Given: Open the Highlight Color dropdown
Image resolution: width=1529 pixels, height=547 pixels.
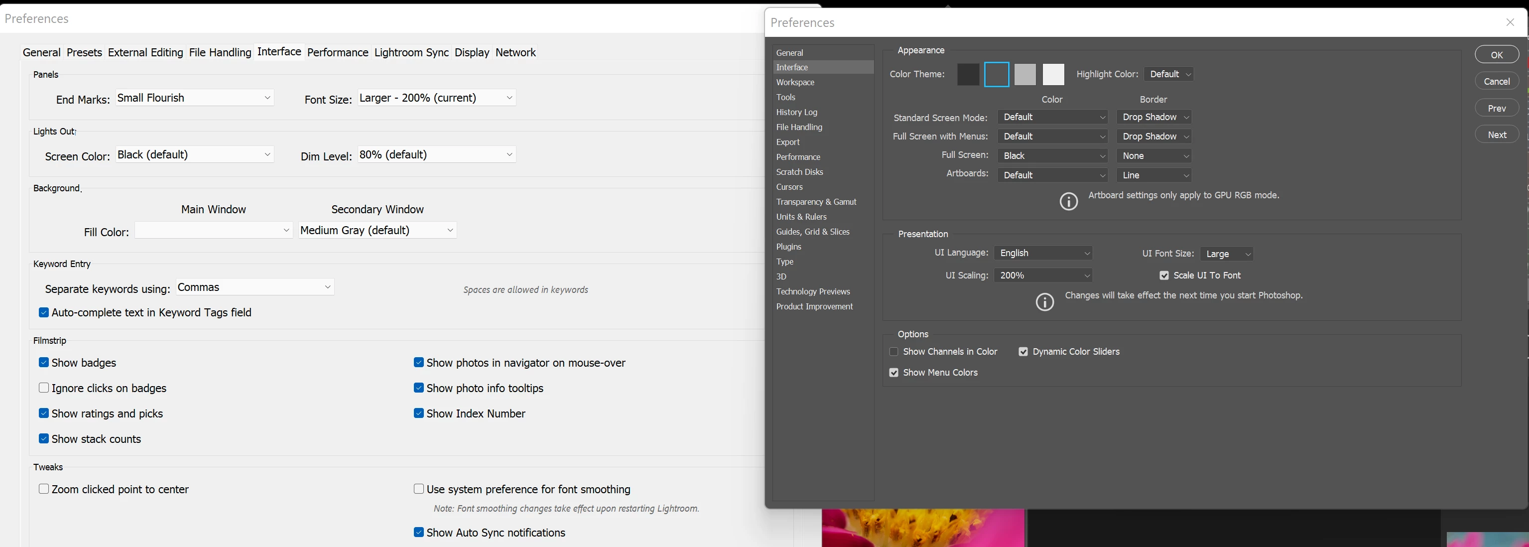Looking at the screenshot, I should [1168, 74].
